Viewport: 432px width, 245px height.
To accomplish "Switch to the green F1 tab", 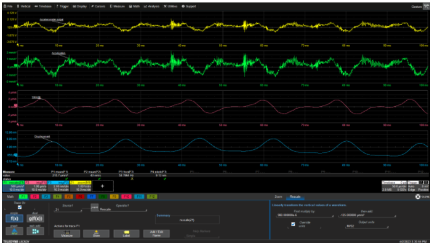I will (x=23, y=196).
